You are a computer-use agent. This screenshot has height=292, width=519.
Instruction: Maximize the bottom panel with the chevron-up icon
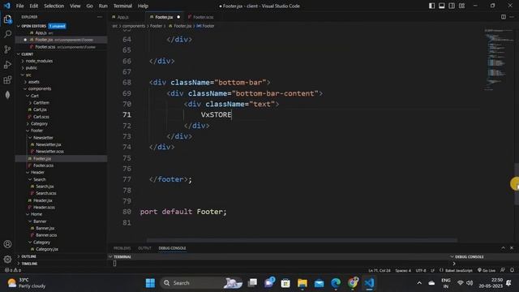(x=503, y=248)
